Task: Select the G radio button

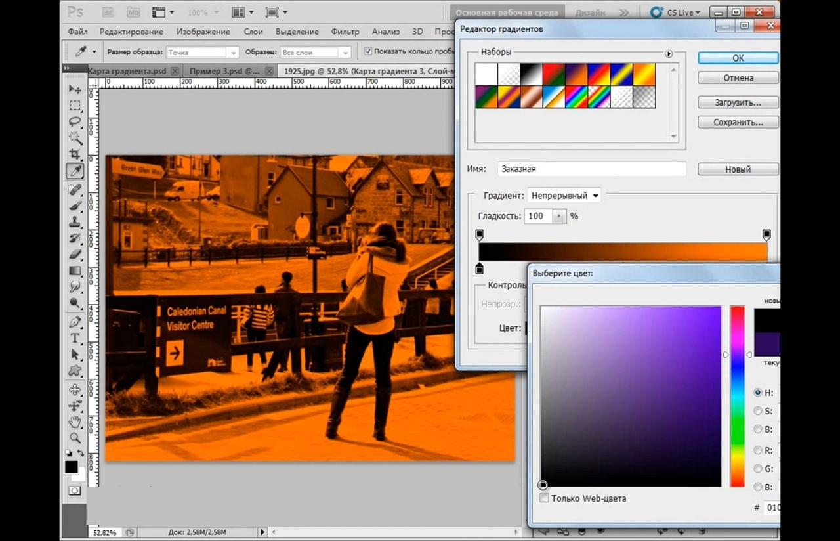Action: [758, 469]
